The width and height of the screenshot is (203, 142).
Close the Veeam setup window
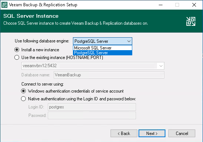(194, 5)
